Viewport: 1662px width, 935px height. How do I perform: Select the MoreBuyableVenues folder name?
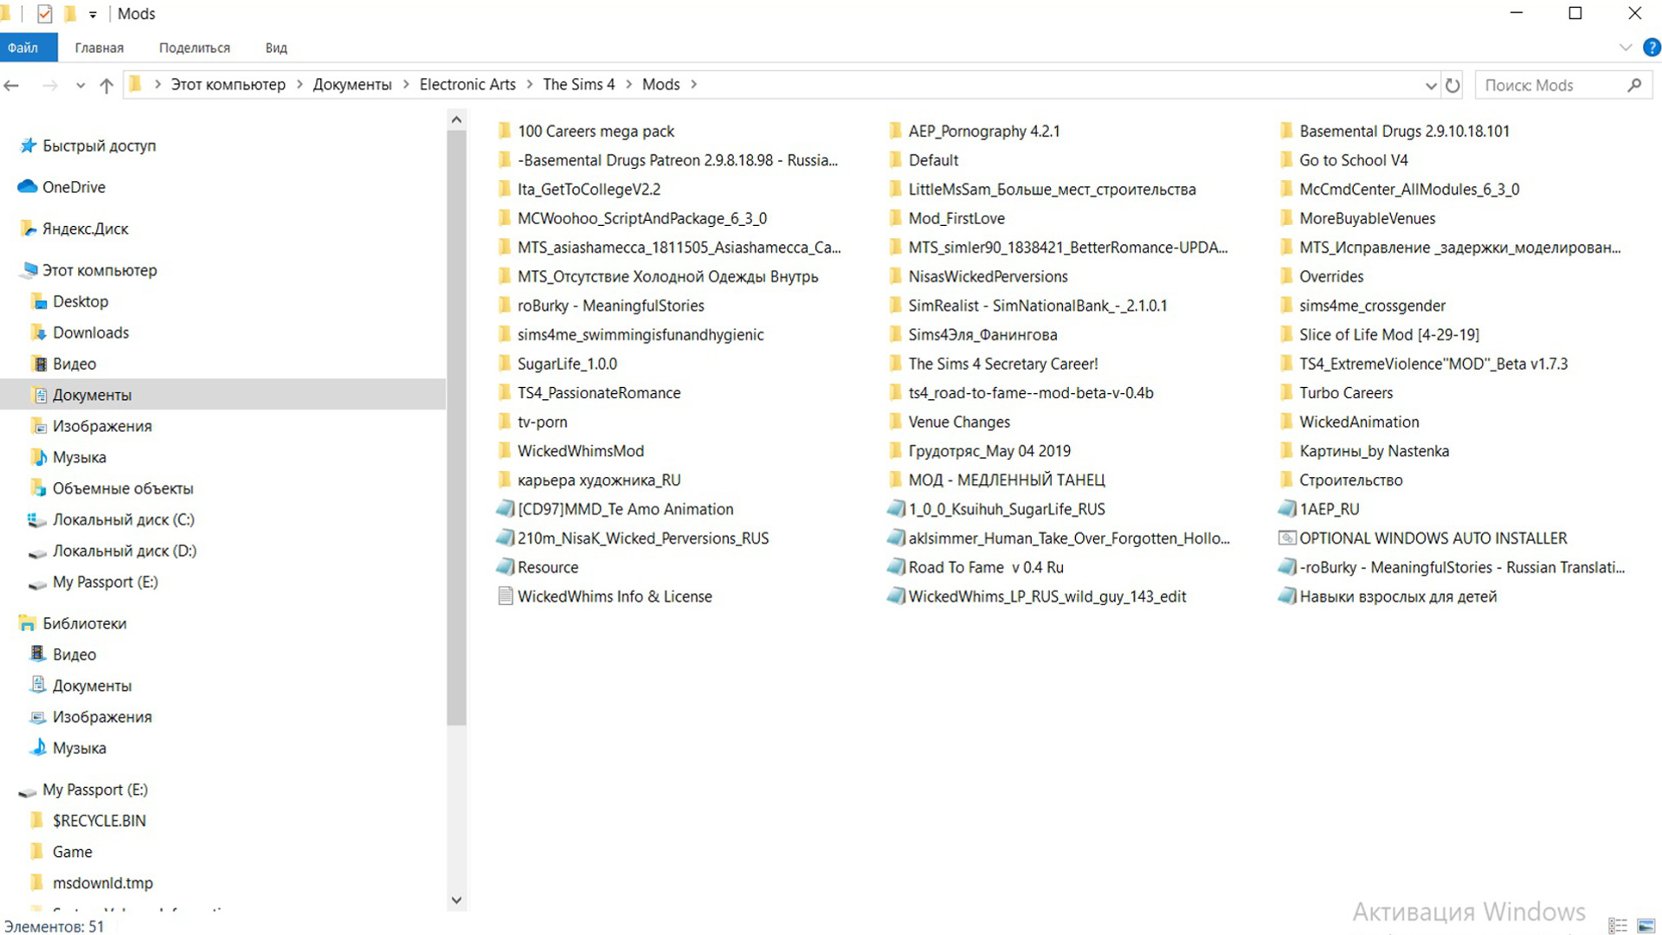click(1367, 218)
